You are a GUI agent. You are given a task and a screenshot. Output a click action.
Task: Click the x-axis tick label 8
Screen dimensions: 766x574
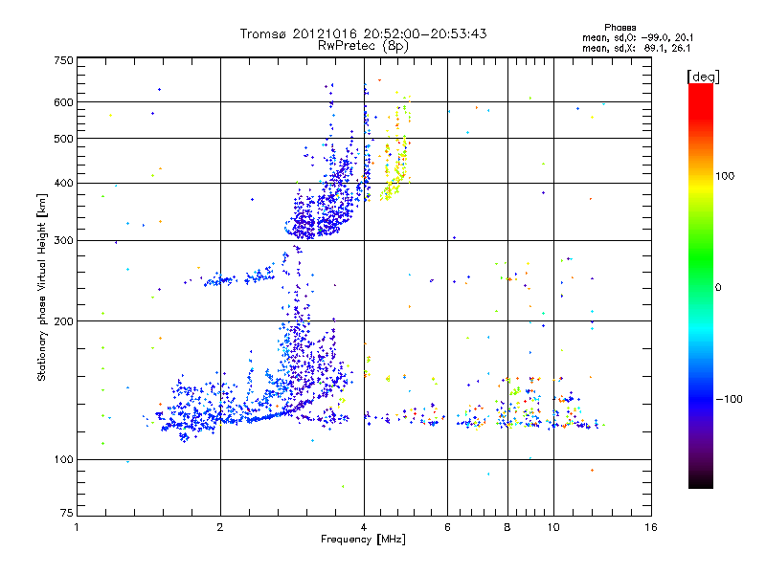pos(507,527)
